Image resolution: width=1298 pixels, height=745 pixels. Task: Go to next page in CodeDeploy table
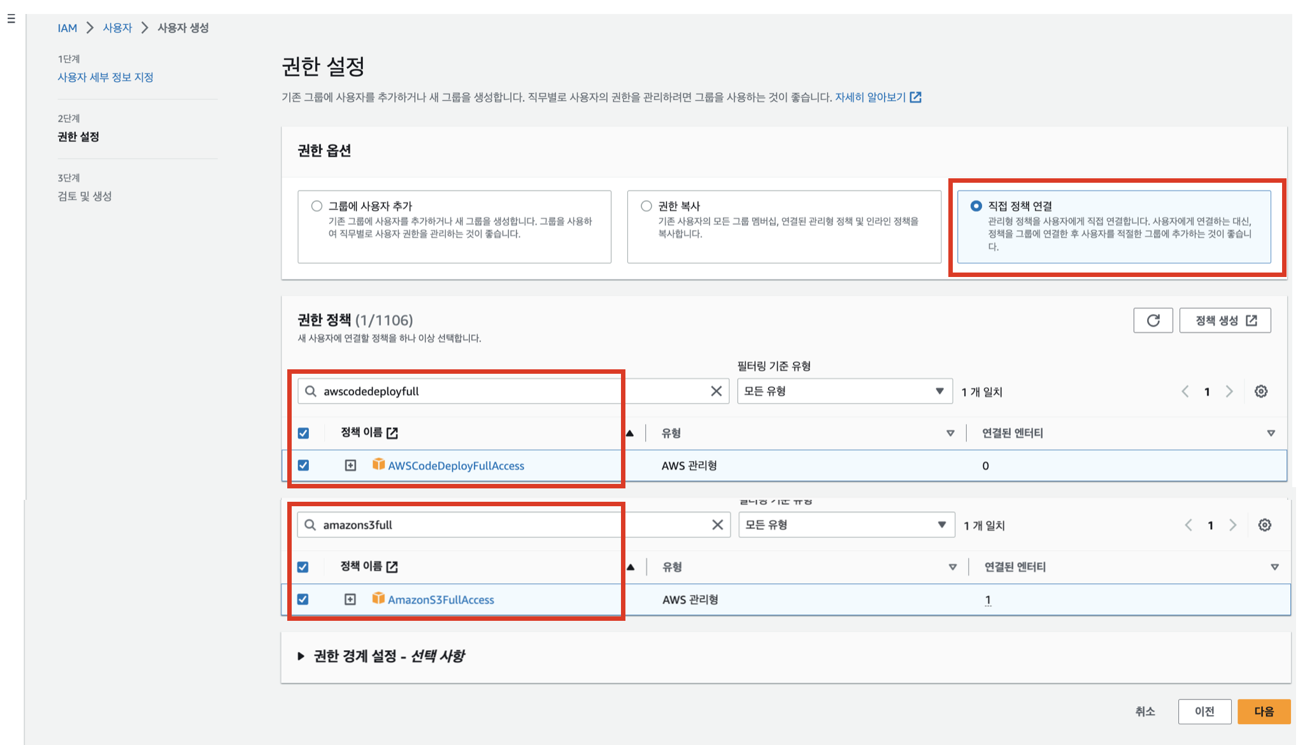coord(1229,392)
